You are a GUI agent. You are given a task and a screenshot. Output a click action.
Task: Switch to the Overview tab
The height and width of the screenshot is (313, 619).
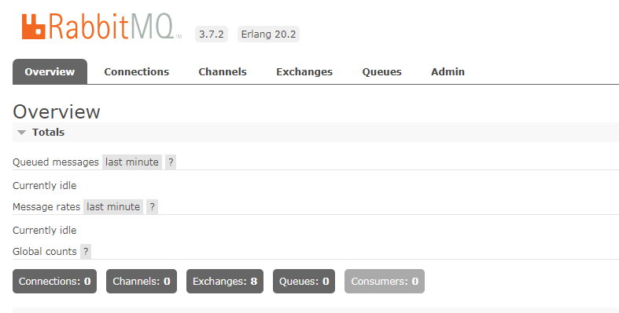(50, 71)
